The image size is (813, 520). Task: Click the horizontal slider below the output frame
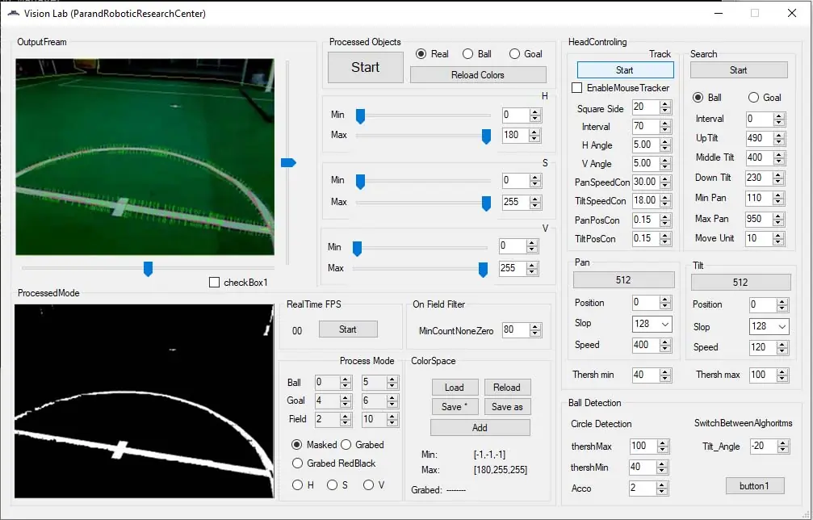[x=148, y=269]
